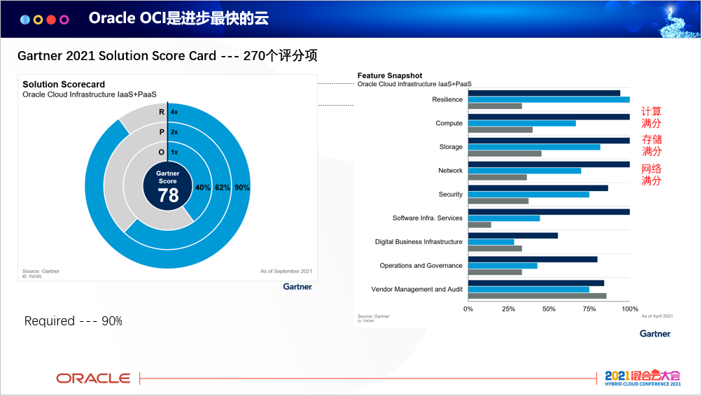Image resolution: width=702 pixels, height=396 pixels.
Task: Click the 'Required --- 90%' text
Action: [x=73, y=321]
